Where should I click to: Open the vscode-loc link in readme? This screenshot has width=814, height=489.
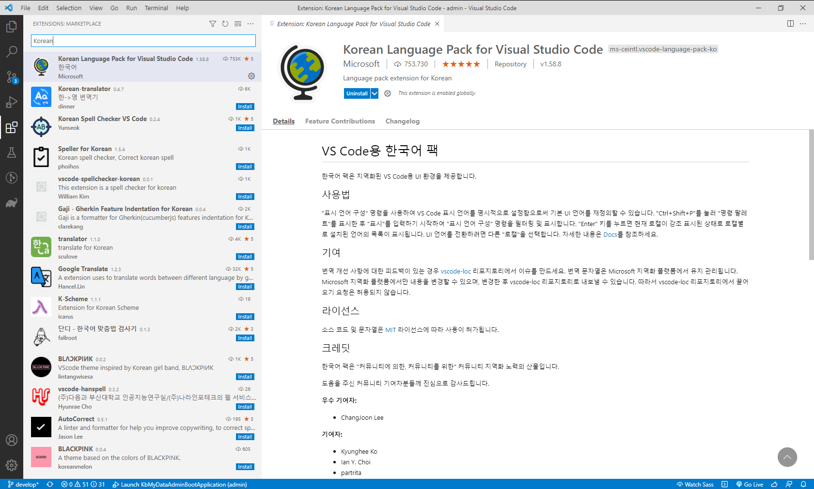click(x=455, y=271)
